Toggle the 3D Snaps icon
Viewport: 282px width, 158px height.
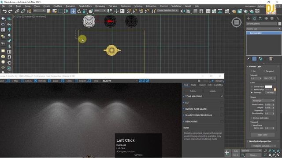tap(129, 11)
